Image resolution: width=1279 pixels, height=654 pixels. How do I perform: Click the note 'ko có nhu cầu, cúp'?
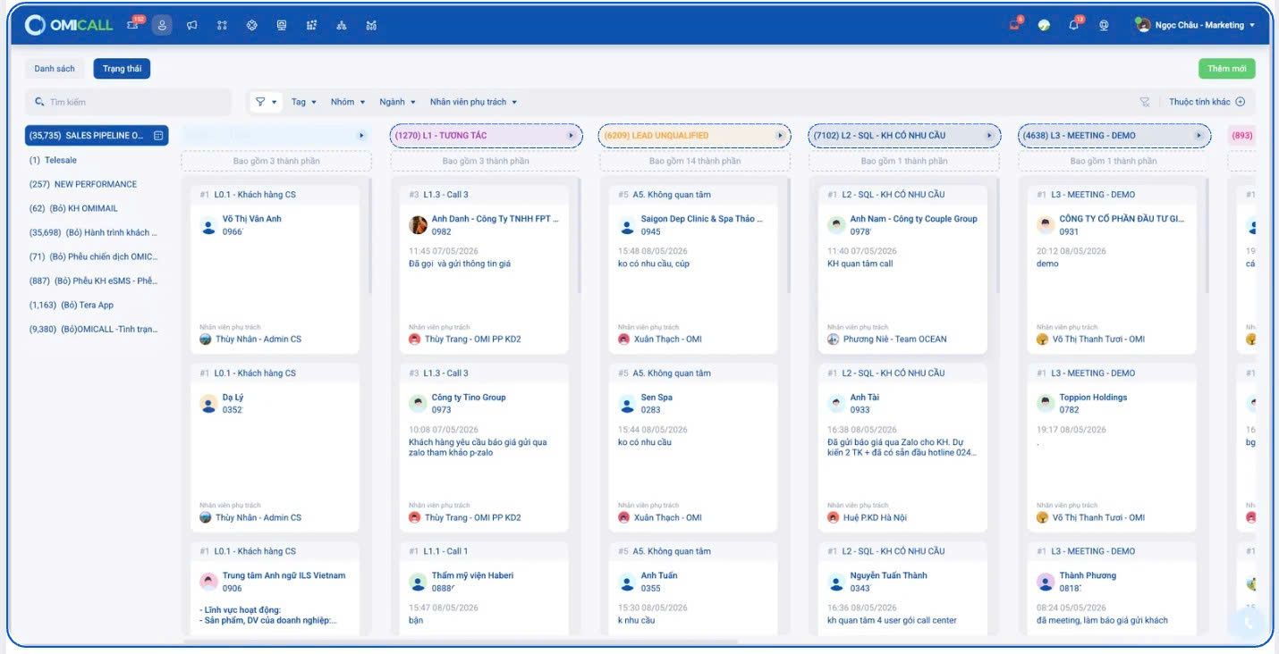pos(654,264)
